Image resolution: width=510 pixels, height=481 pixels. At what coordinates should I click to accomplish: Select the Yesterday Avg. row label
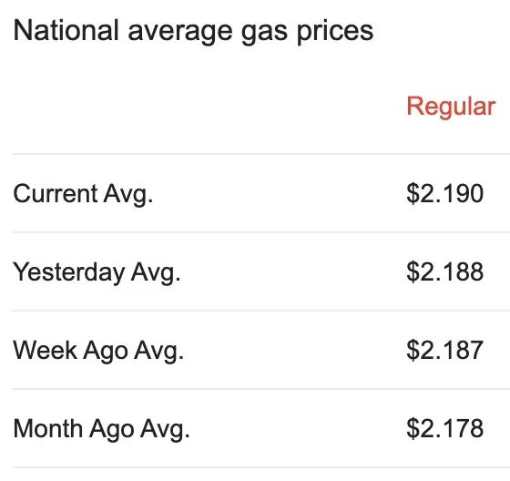pos(97,272)
